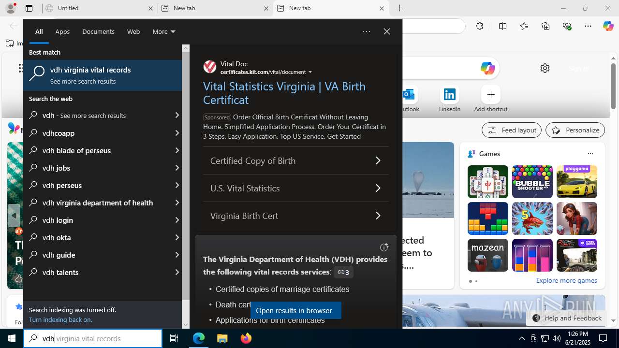Screen dimensions: 619x348
Task: Click Turn indexing back on link
Action: (x=60, y=319)
